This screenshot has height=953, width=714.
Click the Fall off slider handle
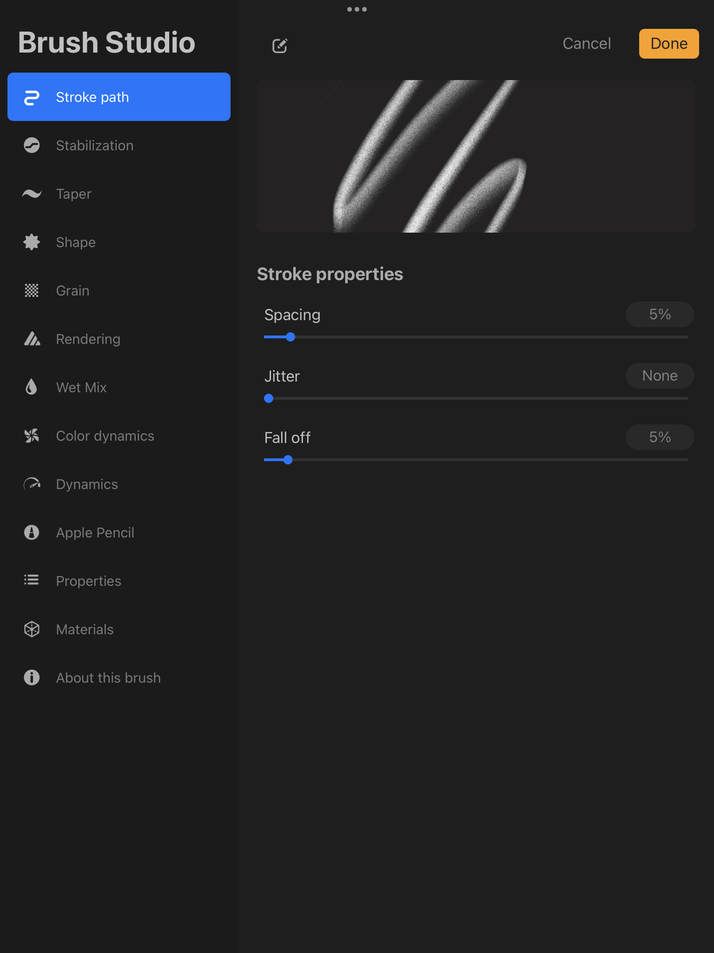(288, 460)
